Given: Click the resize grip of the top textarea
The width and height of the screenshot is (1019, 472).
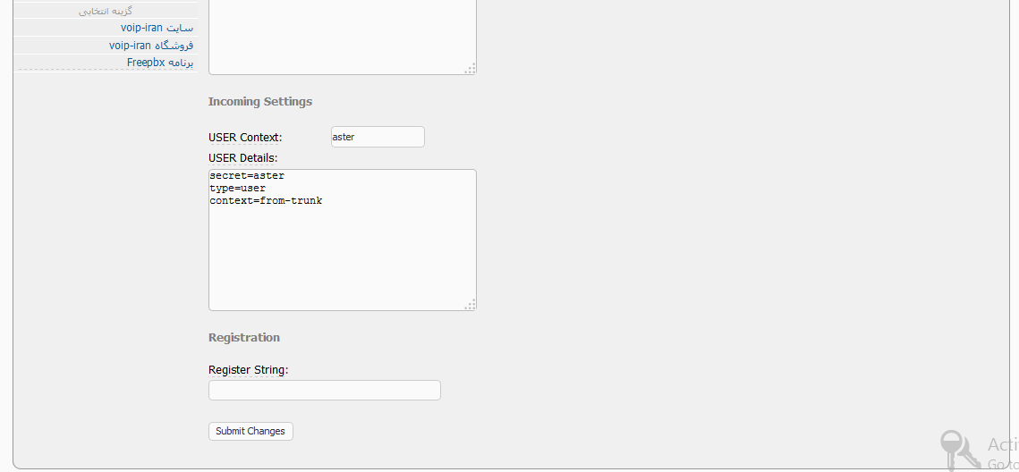Looking at the screenshot, I should click(x=471, y=69).
